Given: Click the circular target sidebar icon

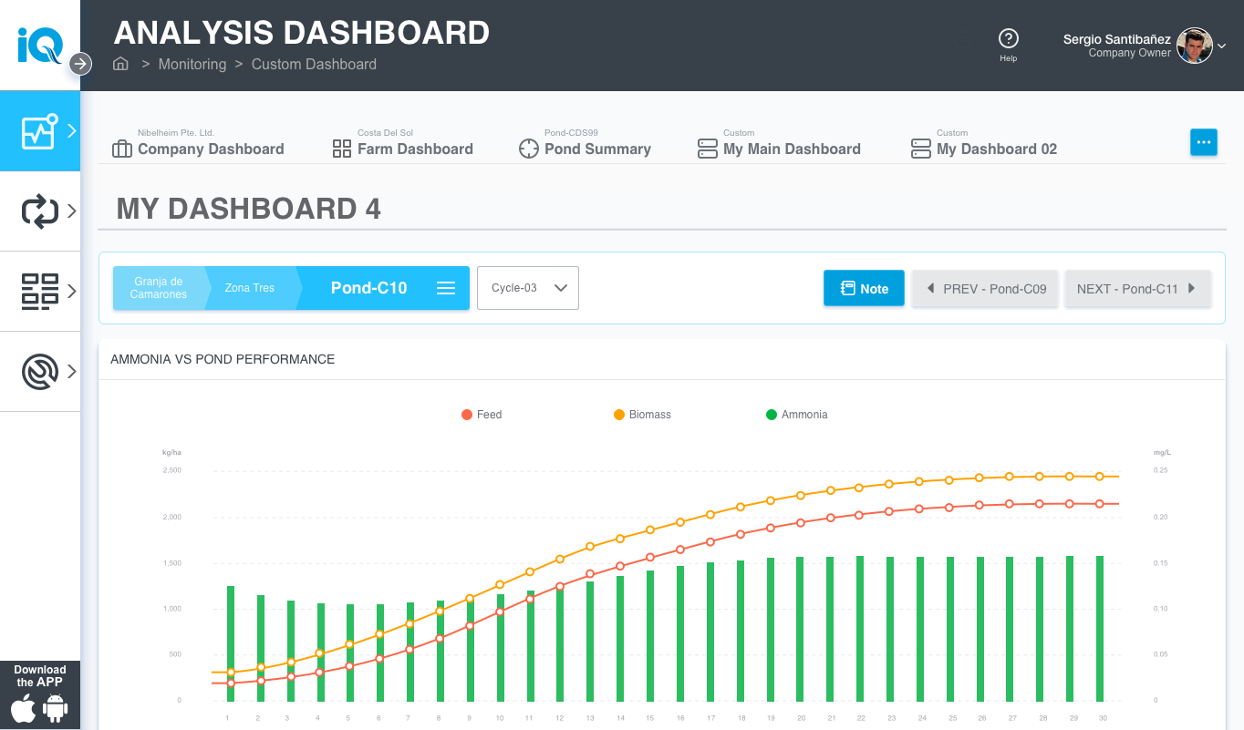Looking at the screenshot, I should 40,371.
